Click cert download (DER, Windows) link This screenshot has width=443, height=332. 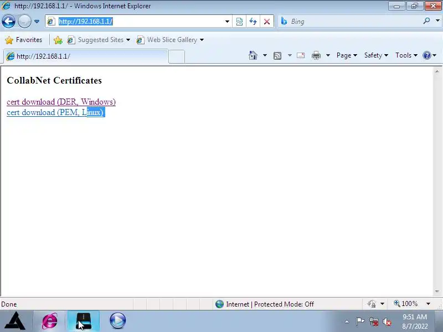pos(61,102)
